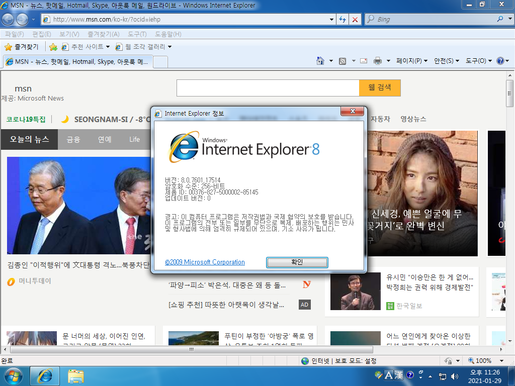Open the 보기(V) menu
The image size is (515, 386).
[69, 34]
